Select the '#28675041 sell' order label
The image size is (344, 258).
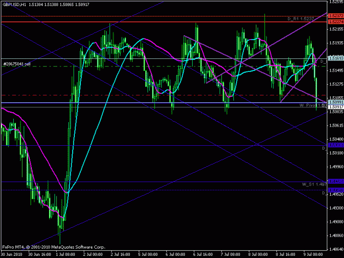tap(17, 64)
